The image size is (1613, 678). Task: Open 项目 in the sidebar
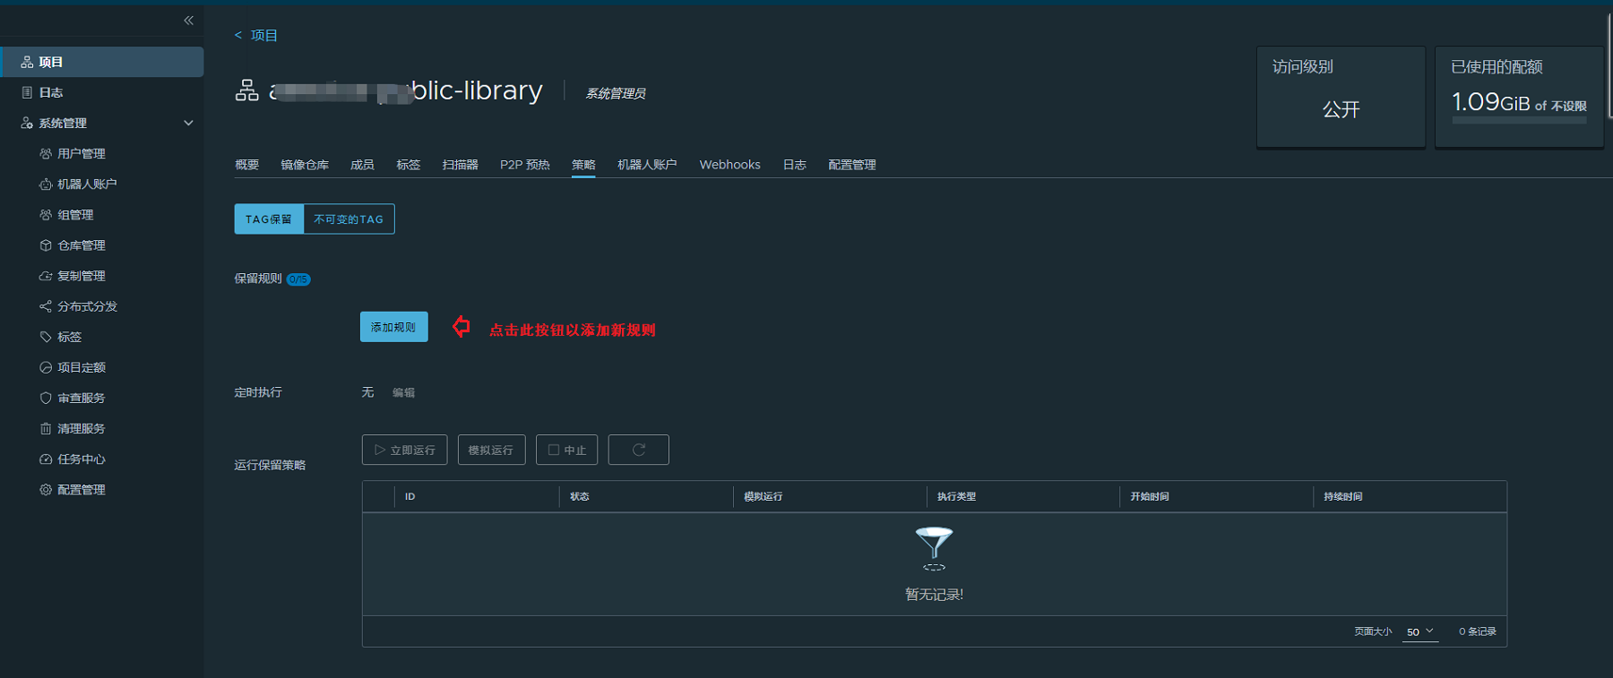(102, 62)
